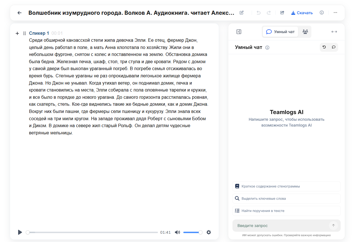This screenshot has height=242, width=358.
Task: Adjust the volume slider
Action: (193, 232)
